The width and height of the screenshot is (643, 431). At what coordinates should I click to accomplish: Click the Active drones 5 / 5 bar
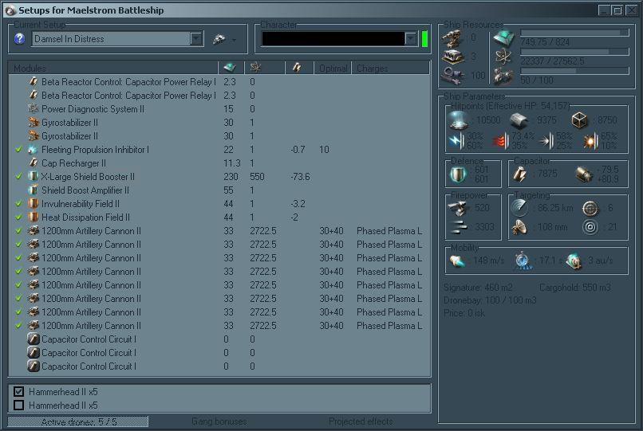[x=78, y=421]
